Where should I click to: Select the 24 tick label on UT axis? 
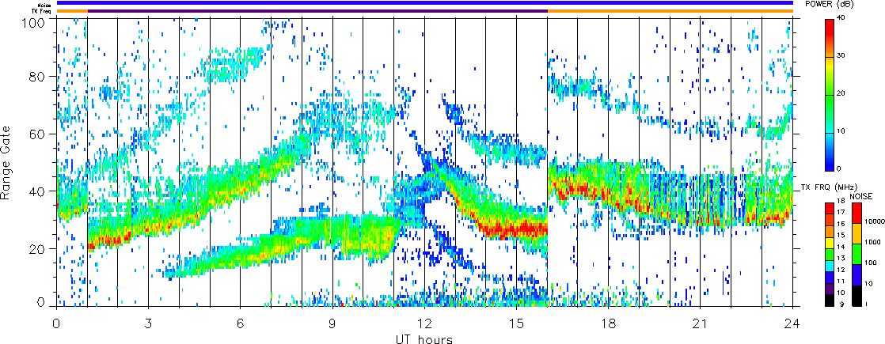792,323
